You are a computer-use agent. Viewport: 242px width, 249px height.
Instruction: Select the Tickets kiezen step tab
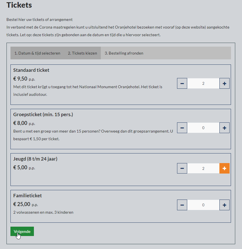(82, 53)
